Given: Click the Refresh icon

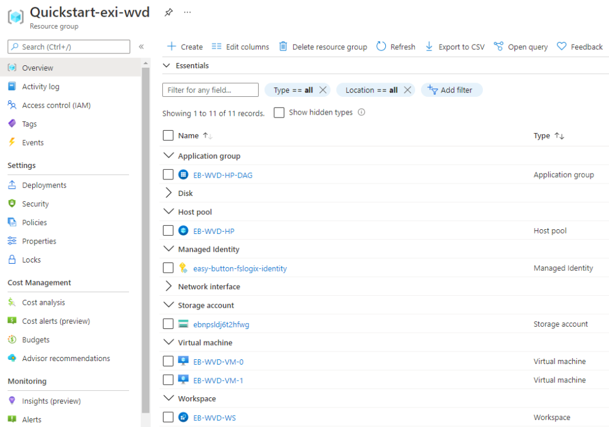Looking at the screenshot, I should pos(381,46).
